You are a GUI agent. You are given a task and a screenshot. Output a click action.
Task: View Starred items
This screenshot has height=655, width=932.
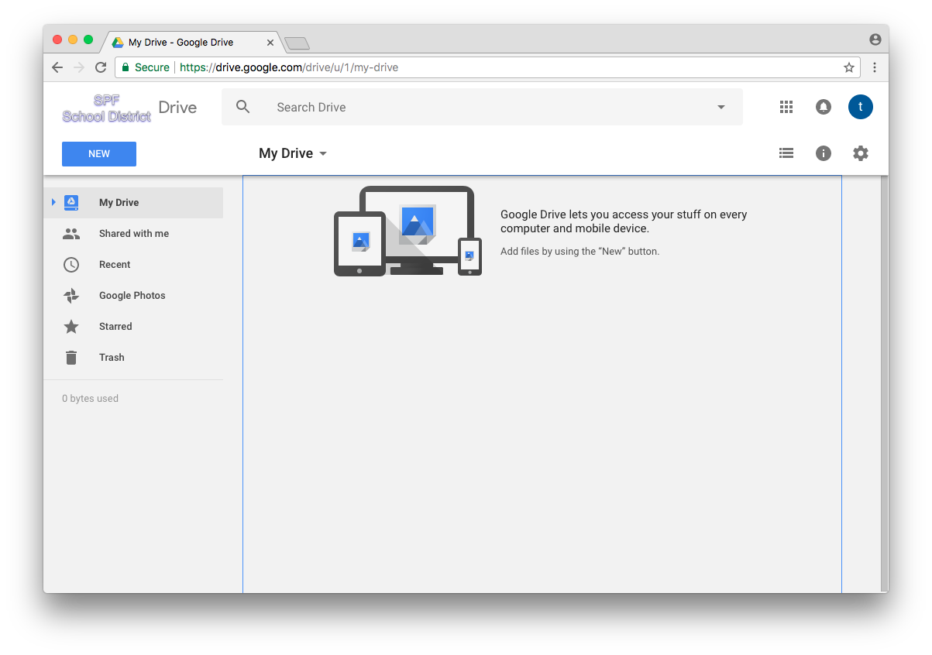115,327
